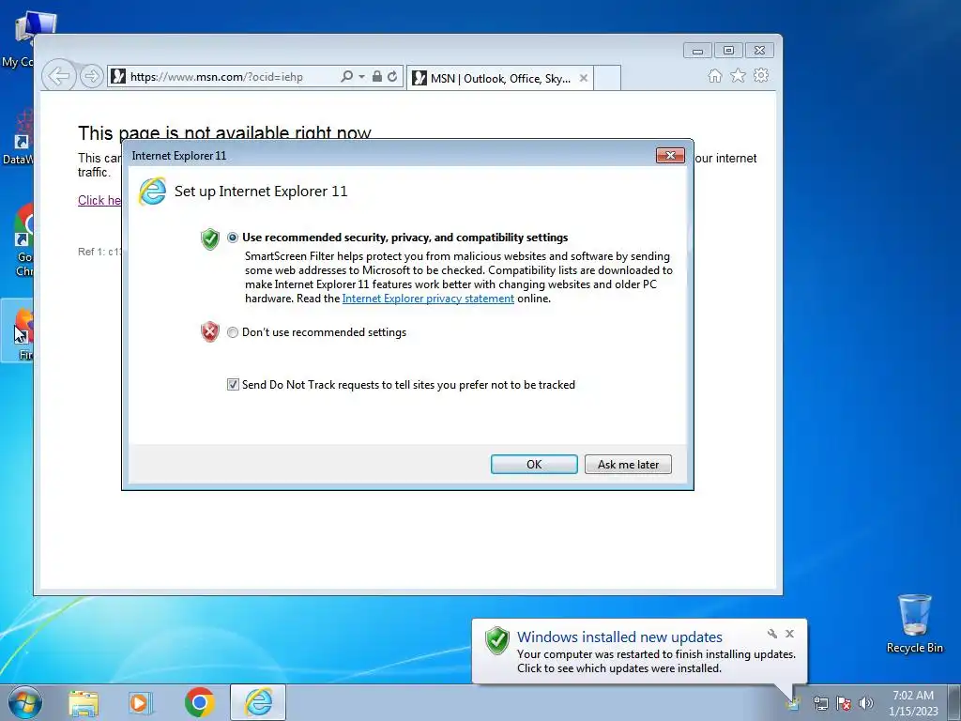Open the Windows Start orb
The height and width of the screenshot is (721, 961).
point(25,702)
